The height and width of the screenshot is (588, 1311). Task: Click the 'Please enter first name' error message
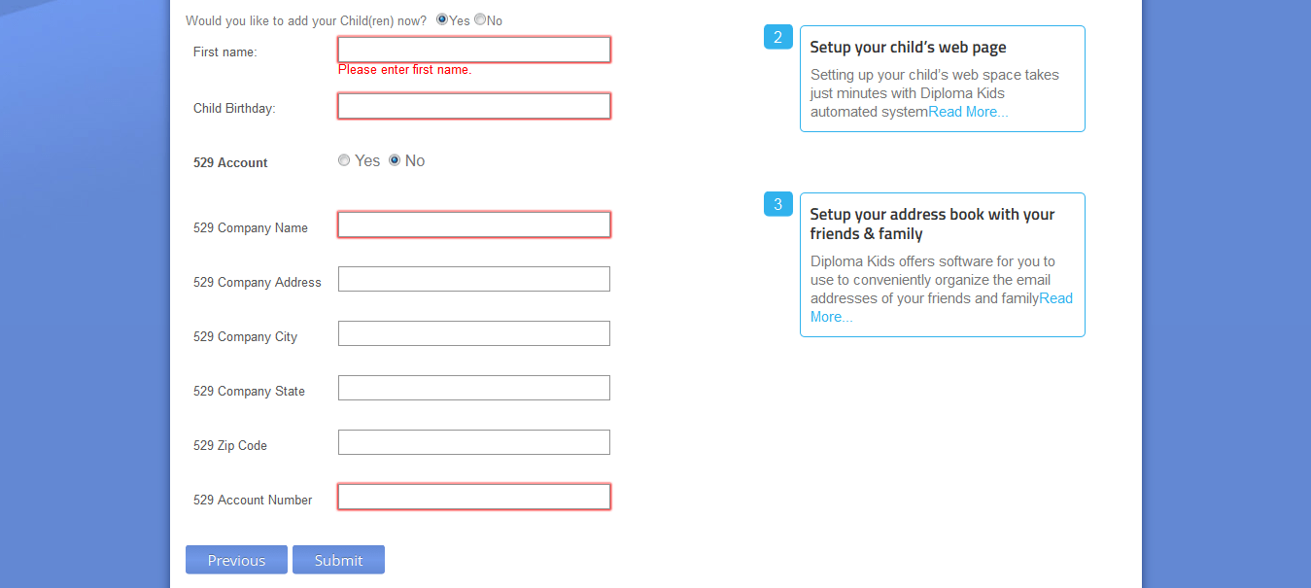point(404,69)
